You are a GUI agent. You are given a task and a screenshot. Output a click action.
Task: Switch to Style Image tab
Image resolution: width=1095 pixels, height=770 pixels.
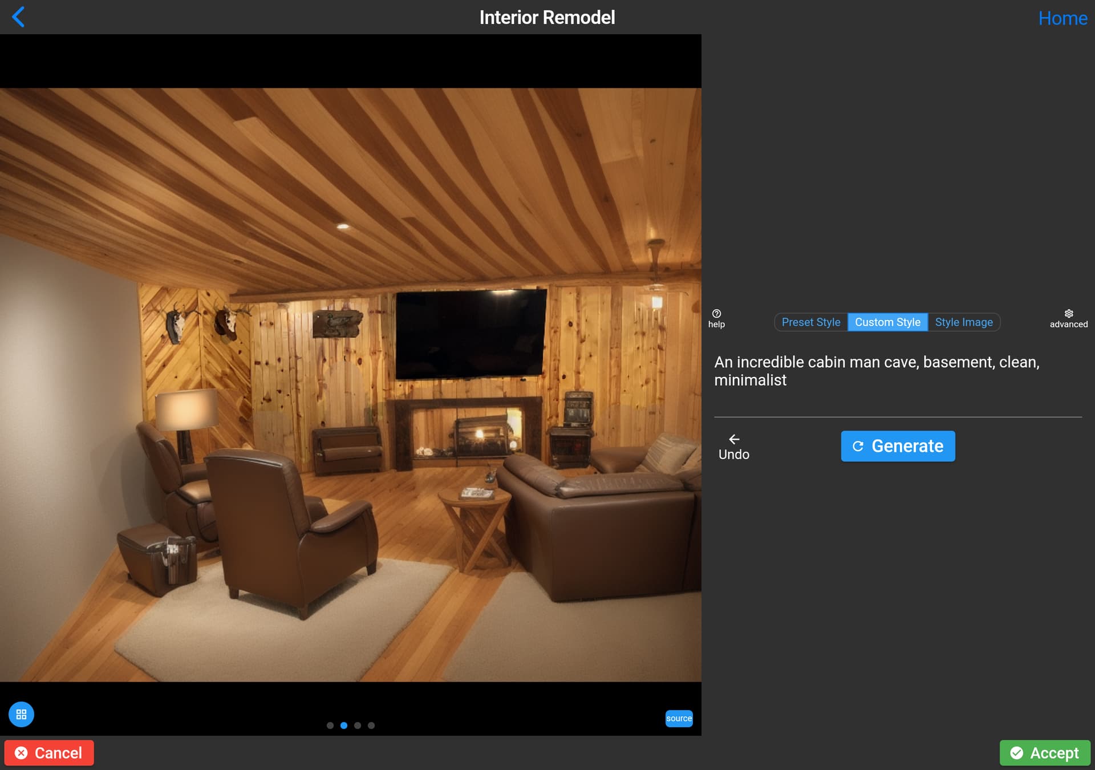(x=963, y=322)
